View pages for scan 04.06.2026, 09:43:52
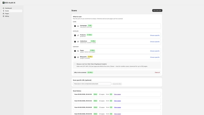Viewport: 204px width, 115px height. click(x=117, y=101)
